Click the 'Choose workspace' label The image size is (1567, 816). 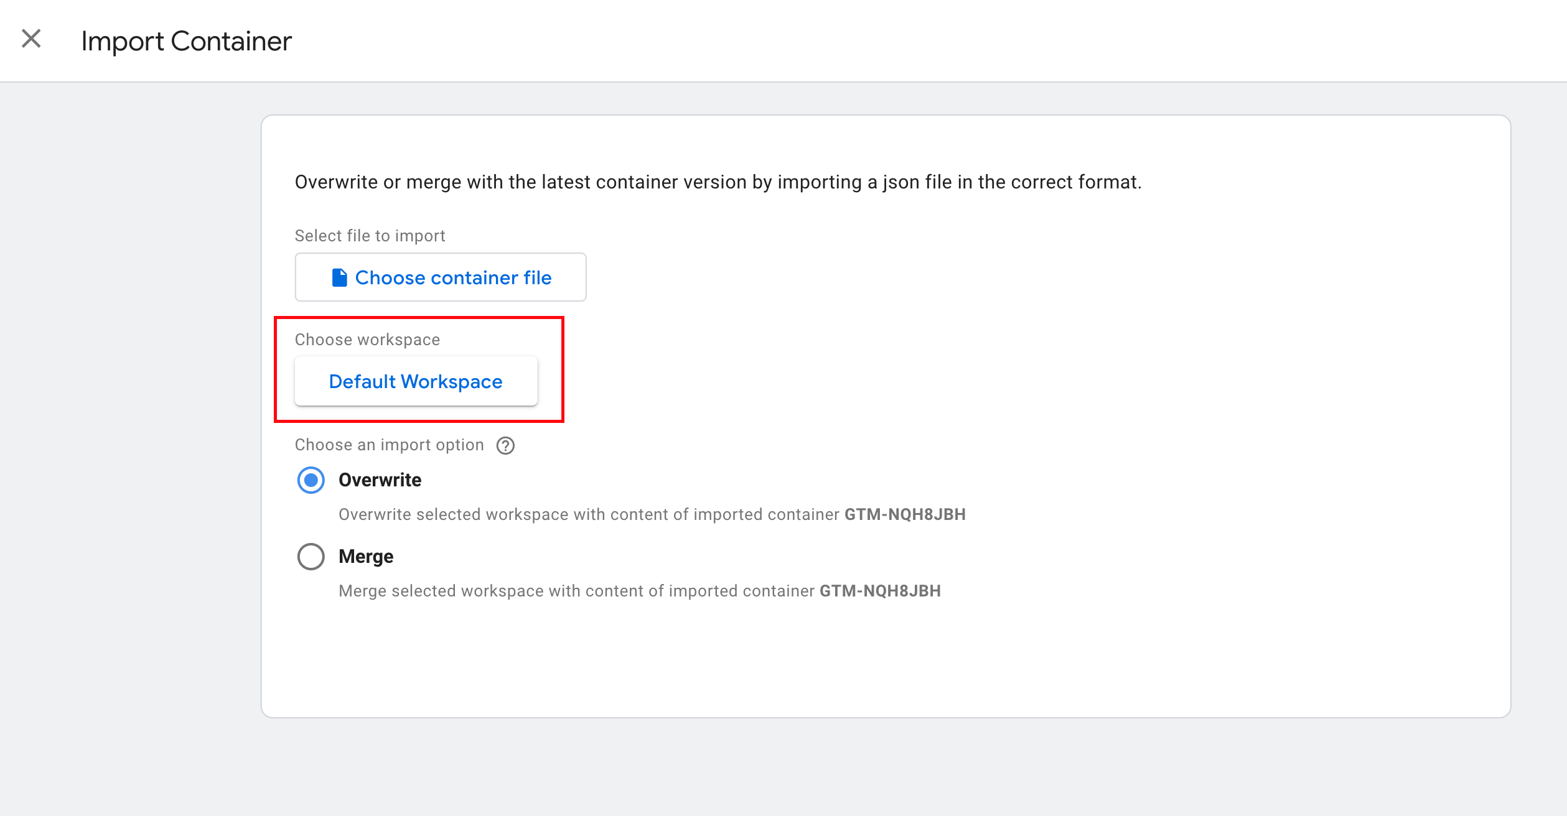point(367,340)
